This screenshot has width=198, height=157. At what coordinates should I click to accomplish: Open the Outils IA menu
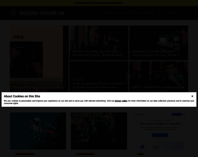(x=106, y=13)
